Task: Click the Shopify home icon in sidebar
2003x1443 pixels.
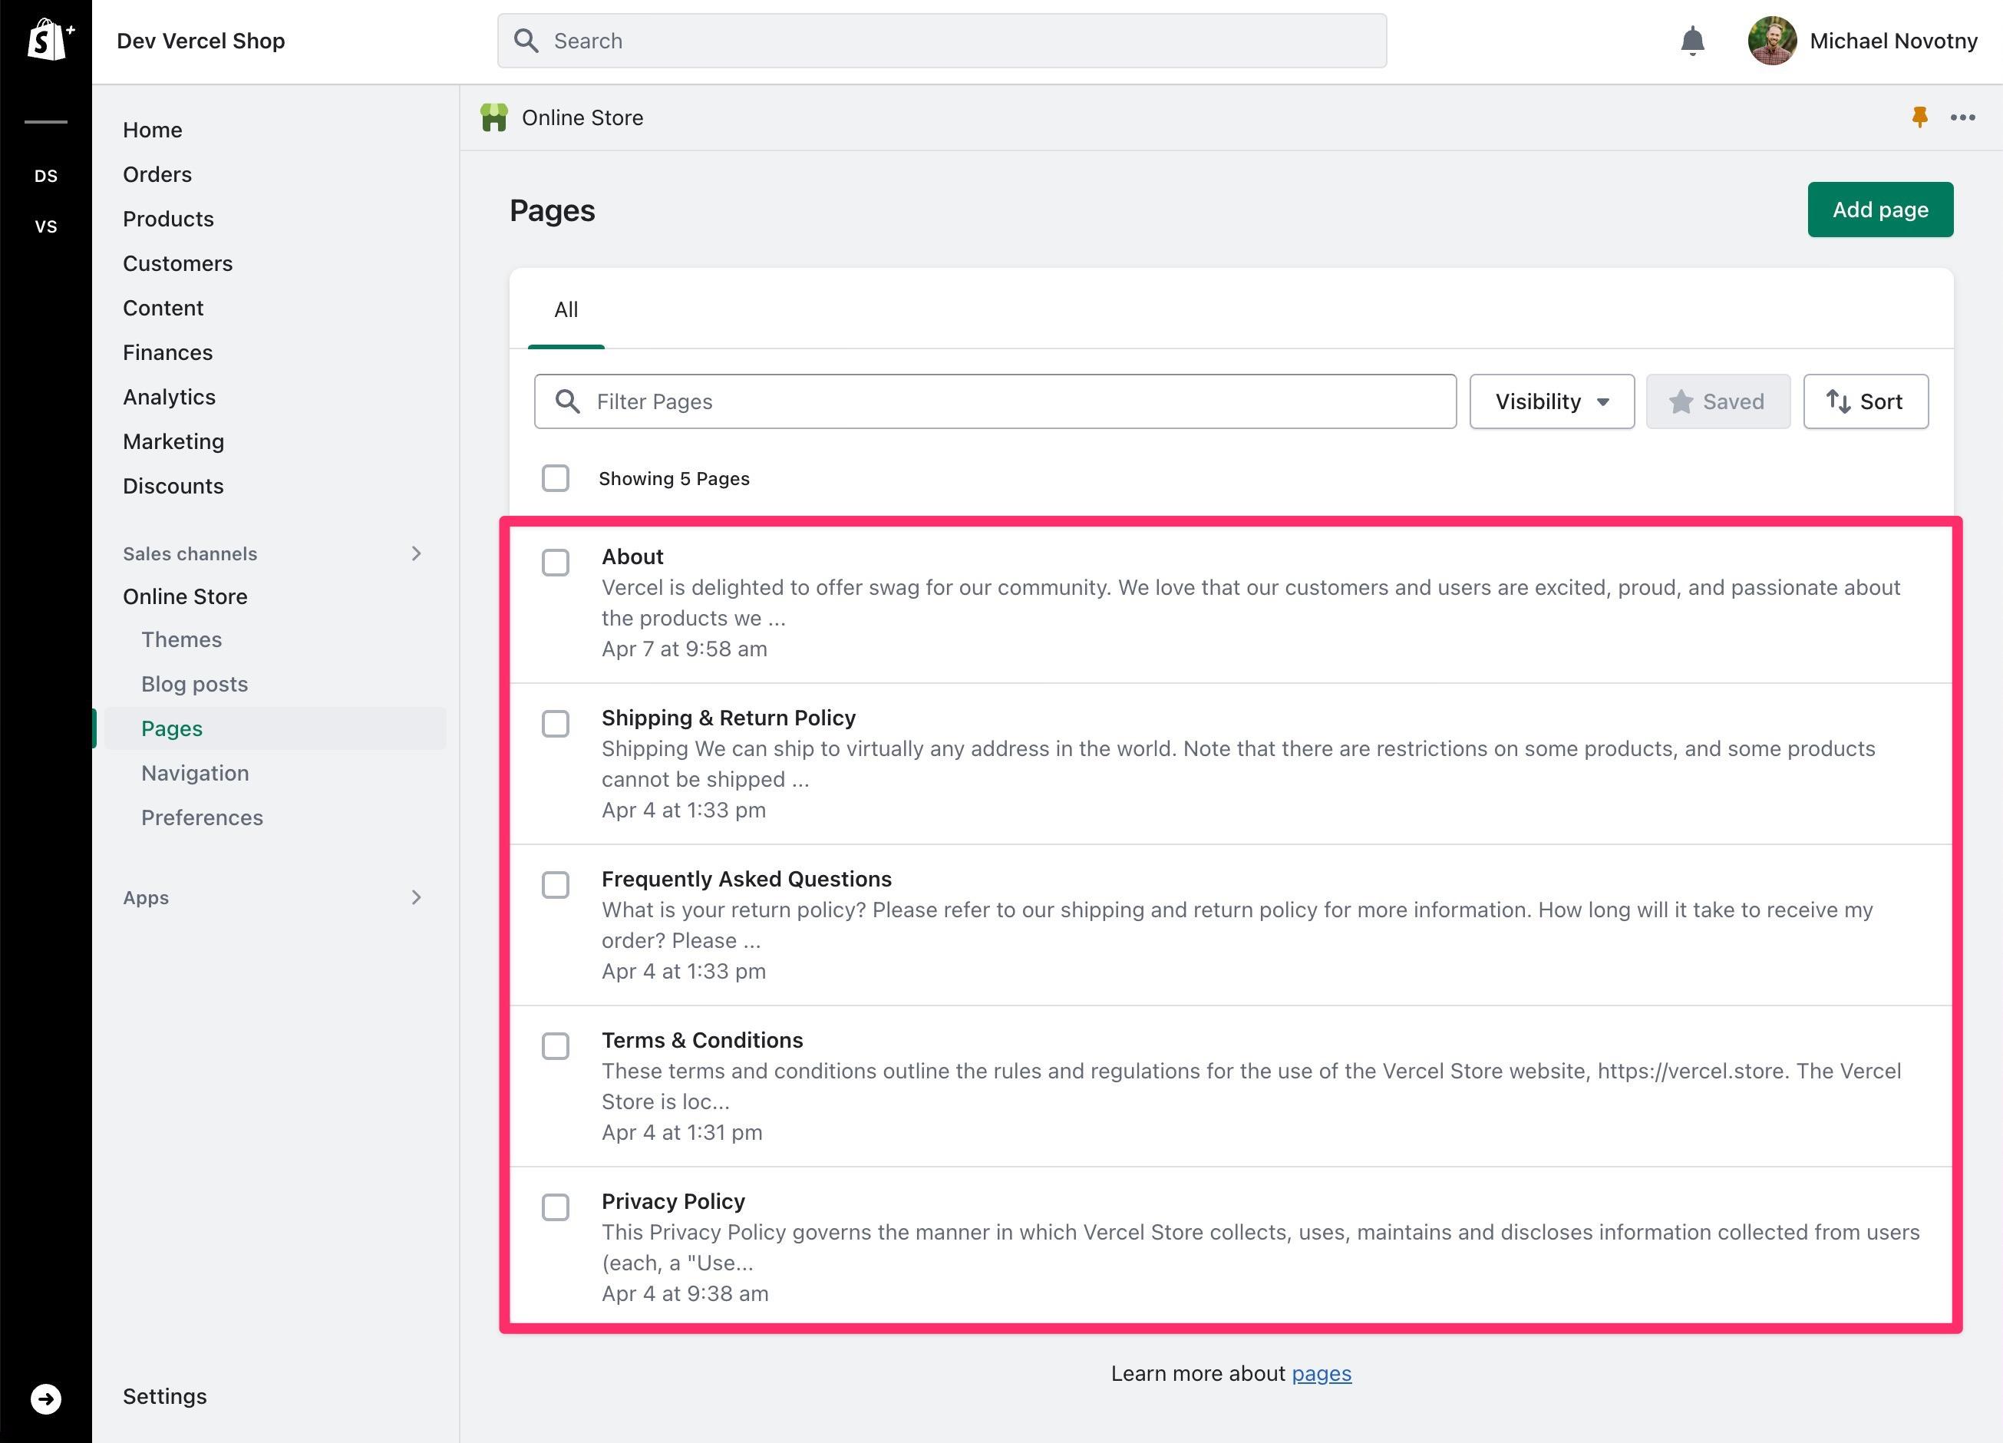Action: point(44,39)
